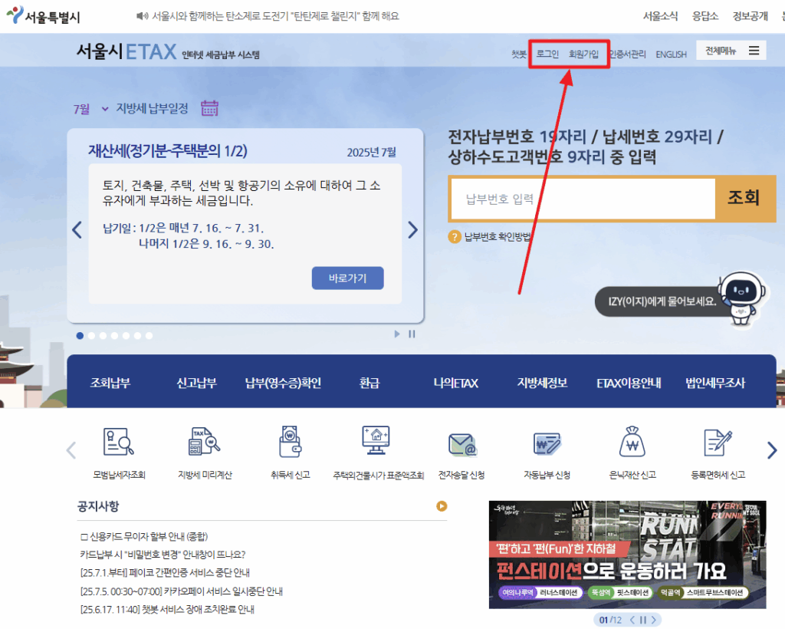Click the 납부번호 입력 field
Viewport: 785px width, 629px height.
tap(583, 199)
